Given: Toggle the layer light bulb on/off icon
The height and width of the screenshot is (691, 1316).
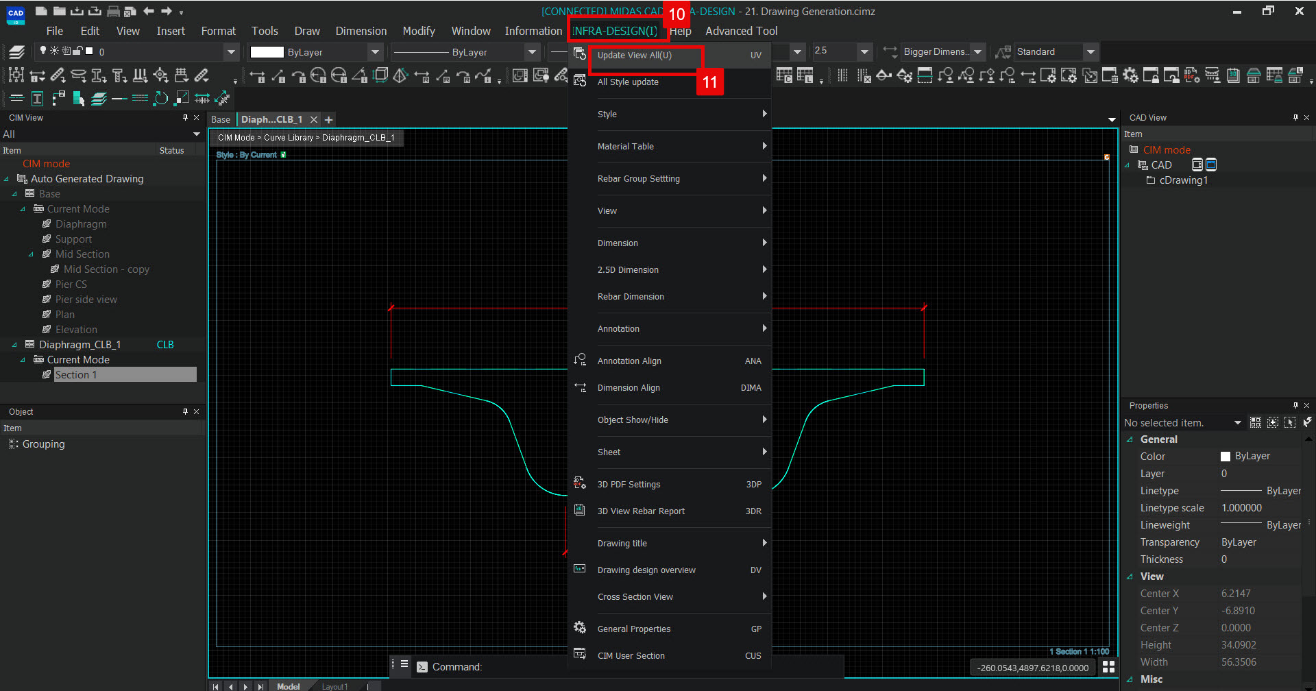Looking at the screenshot, I should 43,51.
